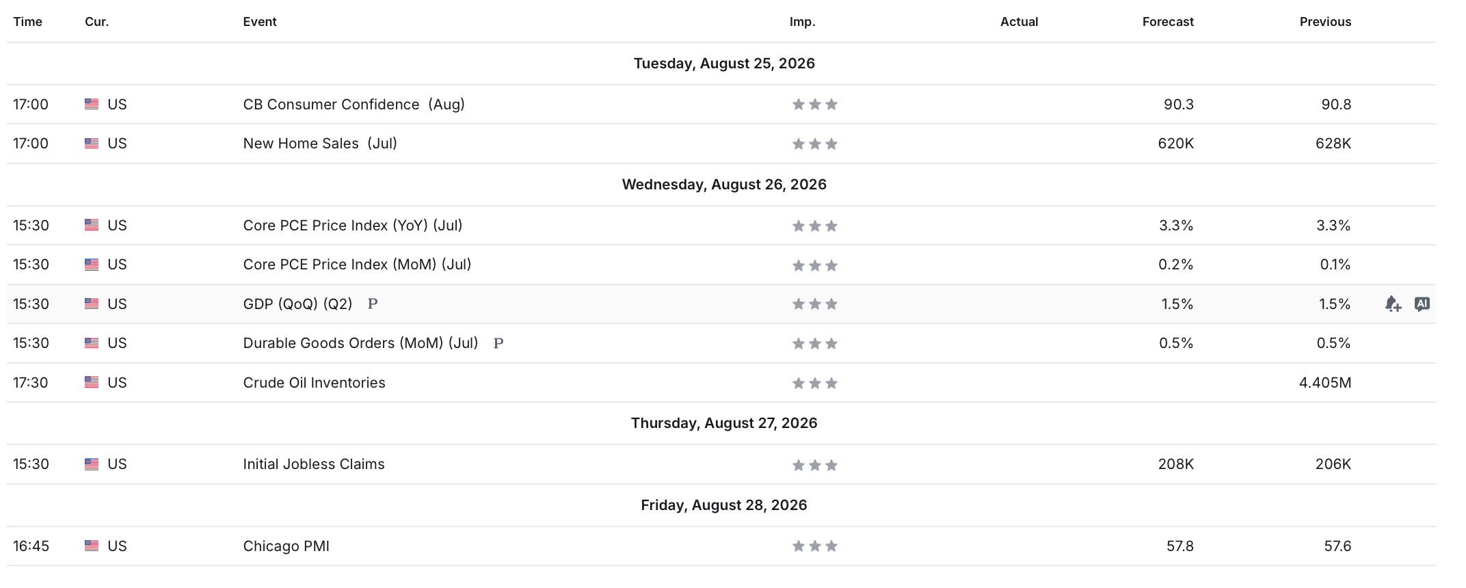The image size is (1466, 588).
Task: Open the GDP (QoQ) (Q2) event
Action: pyautogui.click(x=297, y=304)
